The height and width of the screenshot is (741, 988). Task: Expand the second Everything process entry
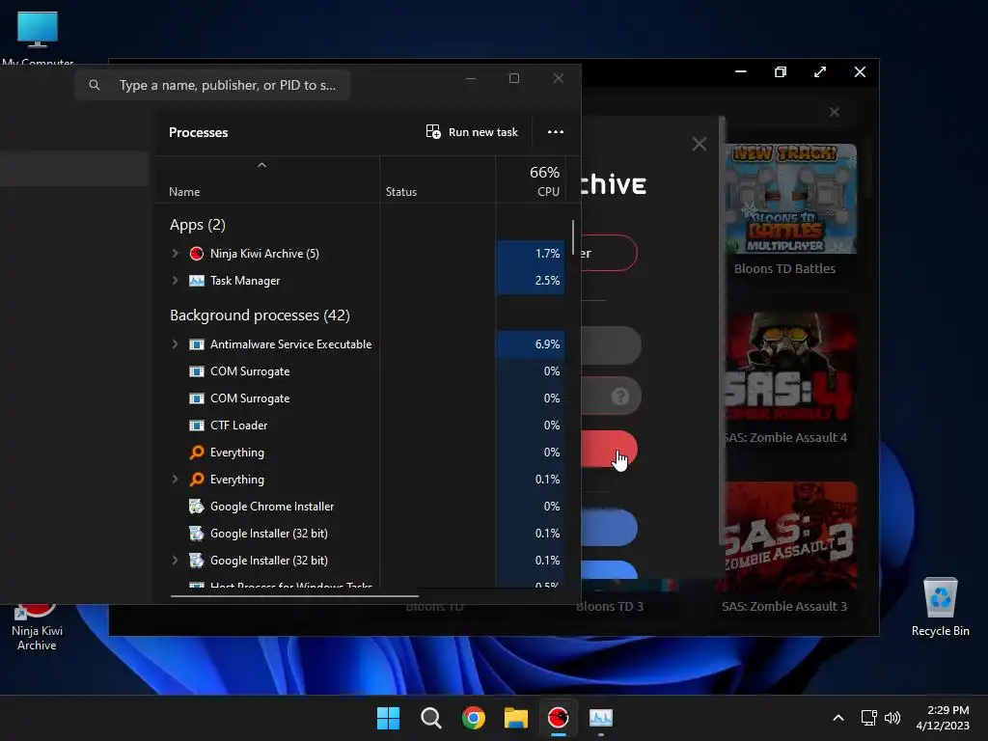pos(176,479)
